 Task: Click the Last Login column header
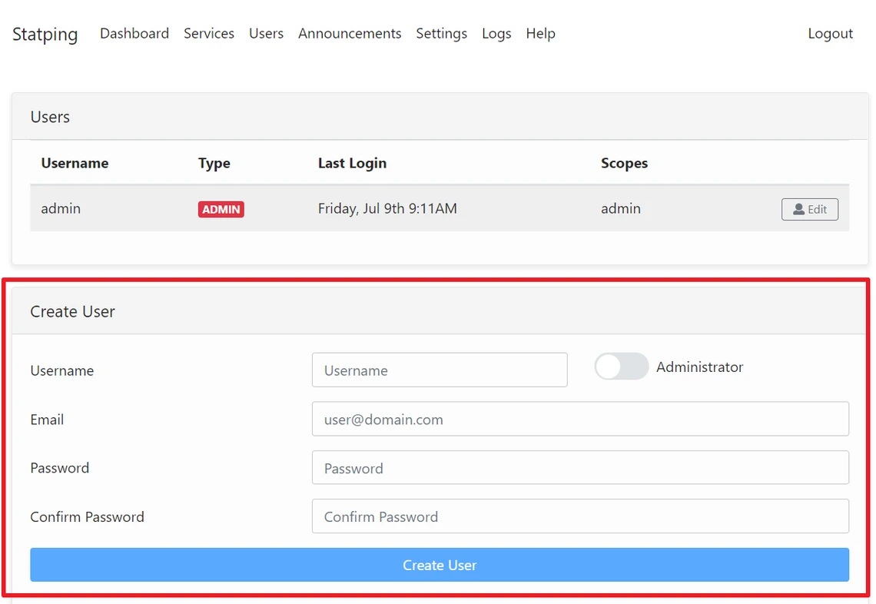pyautogui.click(x=352, y=163)
